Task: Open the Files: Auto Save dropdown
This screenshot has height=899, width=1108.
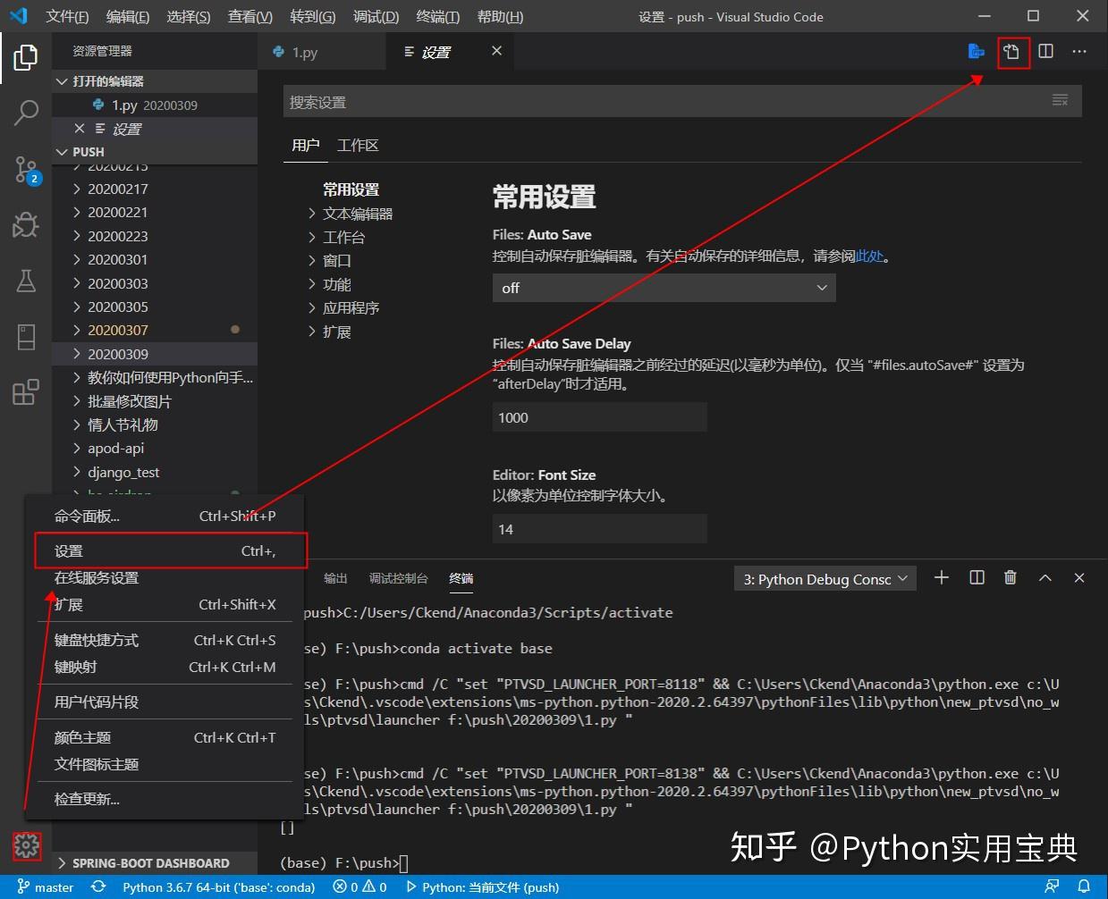Action: click(663, 288)
